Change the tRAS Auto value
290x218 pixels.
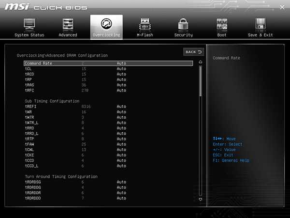tap(121, 85)
